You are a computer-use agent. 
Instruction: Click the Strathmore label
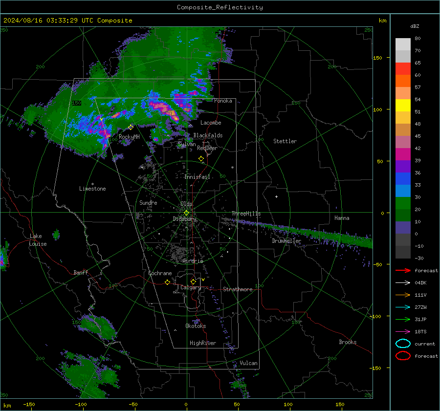click(x=238, y=289)
